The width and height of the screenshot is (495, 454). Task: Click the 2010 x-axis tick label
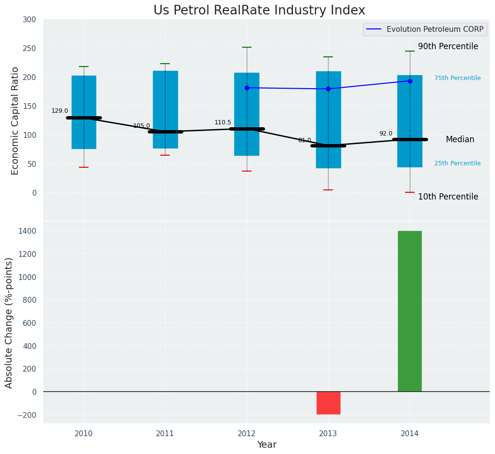(84, 434)
